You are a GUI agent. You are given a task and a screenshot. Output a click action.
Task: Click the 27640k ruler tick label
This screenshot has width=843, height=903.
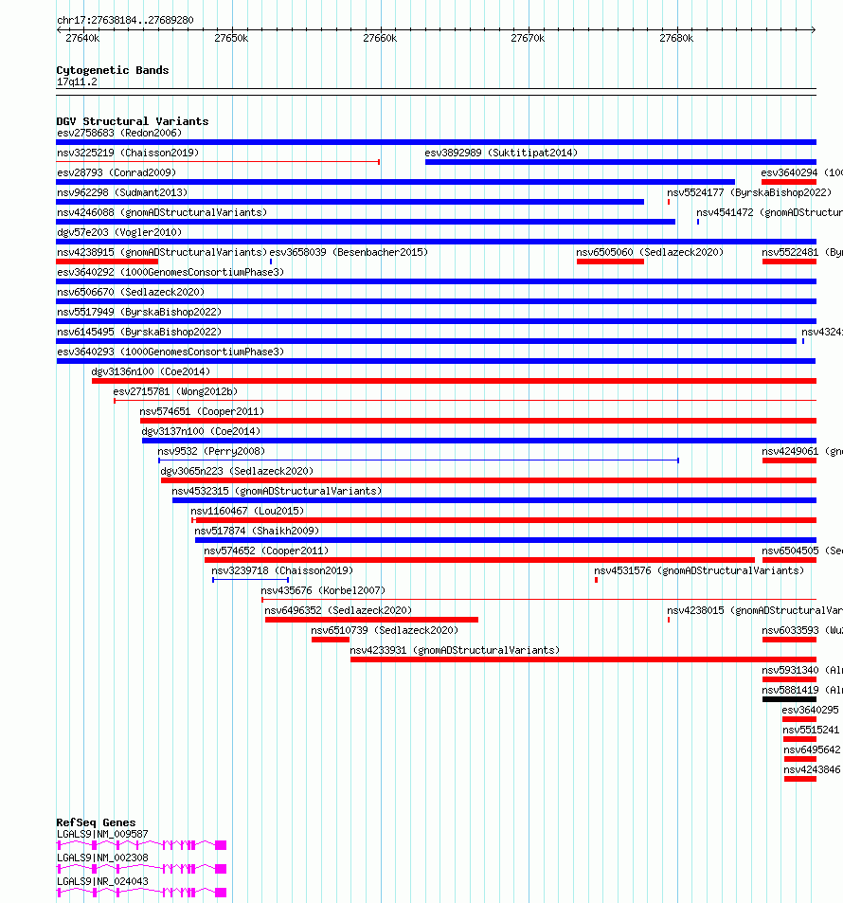coord(82,39)
